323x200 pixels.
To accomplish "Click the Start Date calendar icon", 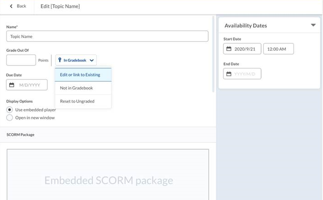I will pos(229,49).
